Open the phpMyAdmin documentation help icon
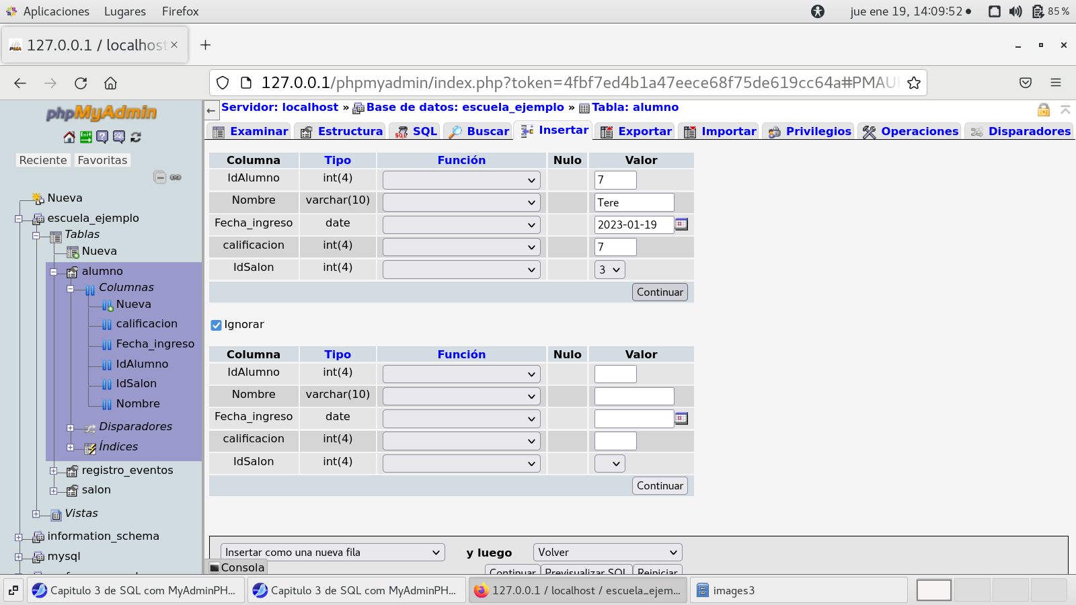 coord(102,137)
